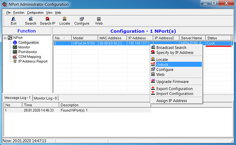Screen dimensions: 236x145
Task: Click the NPort Administrator title bar app icon
Action: click(x=5, y=4)
